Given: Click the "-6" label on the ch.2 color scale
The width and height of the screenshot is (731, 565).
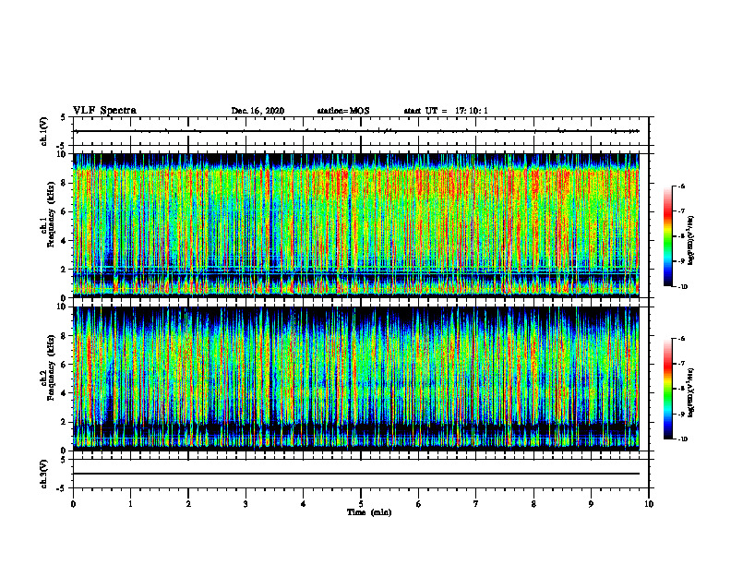Looking at the screenshot, I should click(681, 339).
